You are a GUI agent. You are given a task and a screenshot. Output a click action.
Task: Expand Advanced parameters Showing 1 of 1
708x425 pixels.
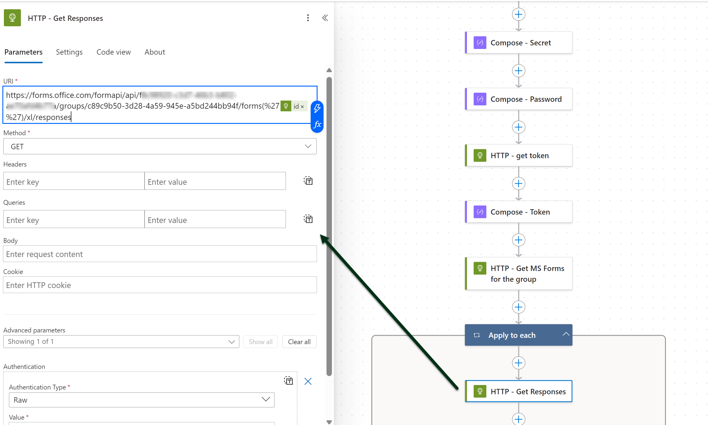(x=121, y=342)
